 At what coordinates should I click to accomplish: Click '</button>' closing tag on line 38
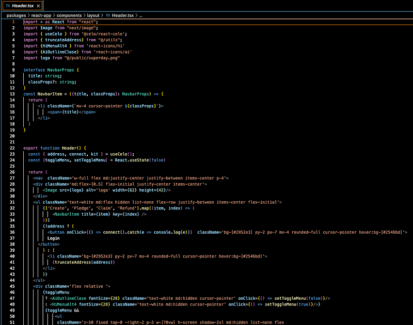pyautogui.click(x=49, y=244)
